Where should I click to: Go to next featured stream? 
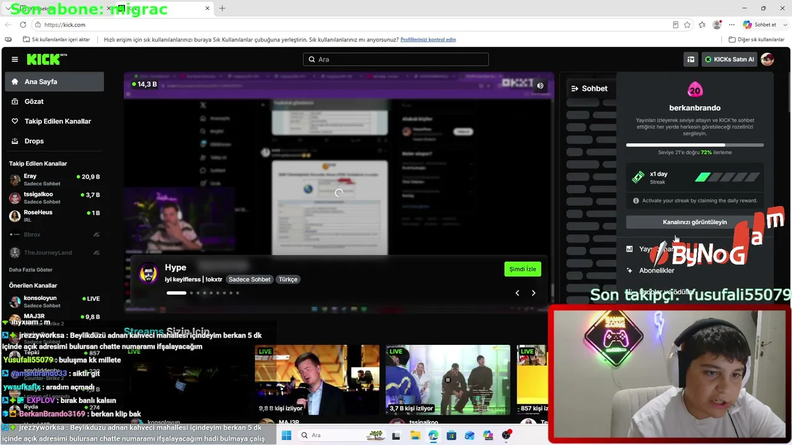click(533, 293)
